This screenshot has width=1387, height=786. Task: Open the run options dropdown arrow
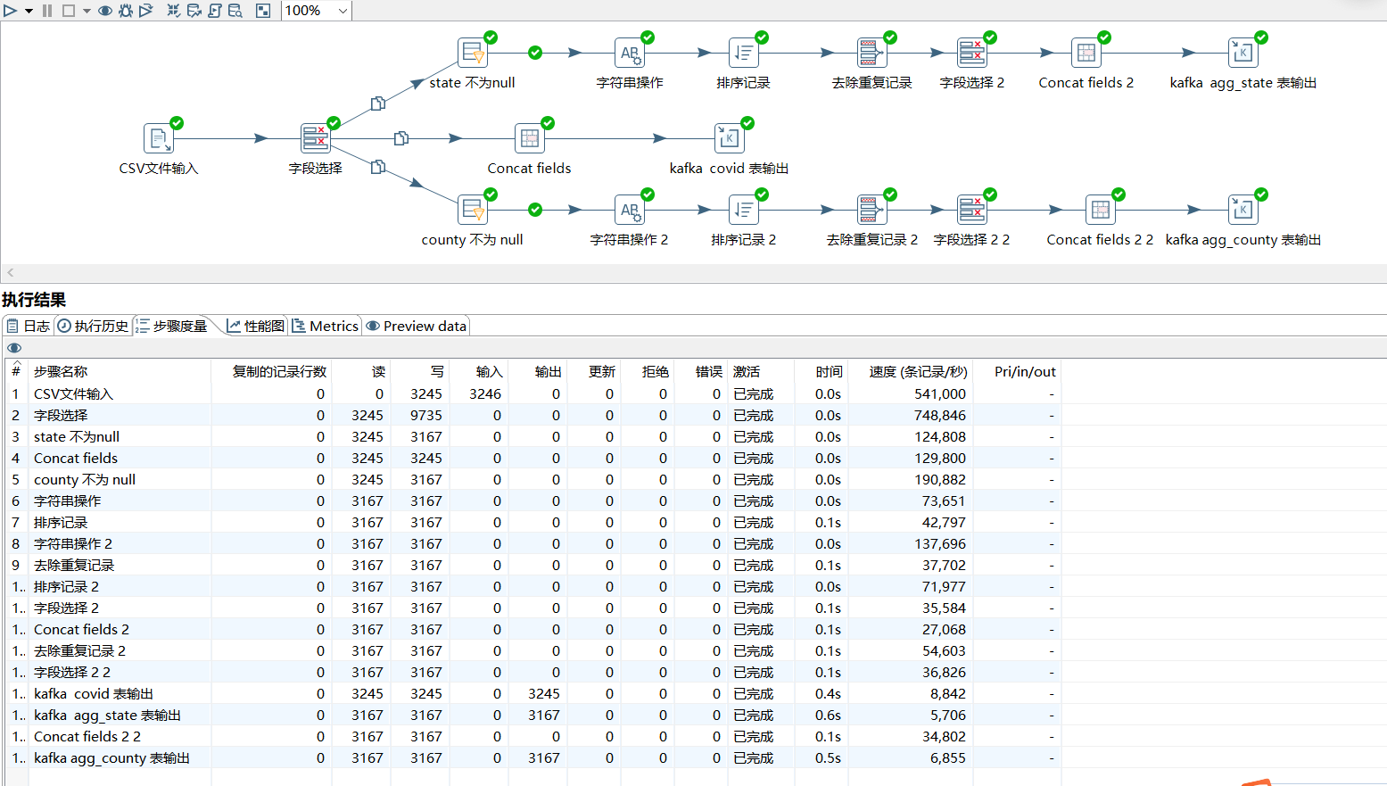(29, 11)
